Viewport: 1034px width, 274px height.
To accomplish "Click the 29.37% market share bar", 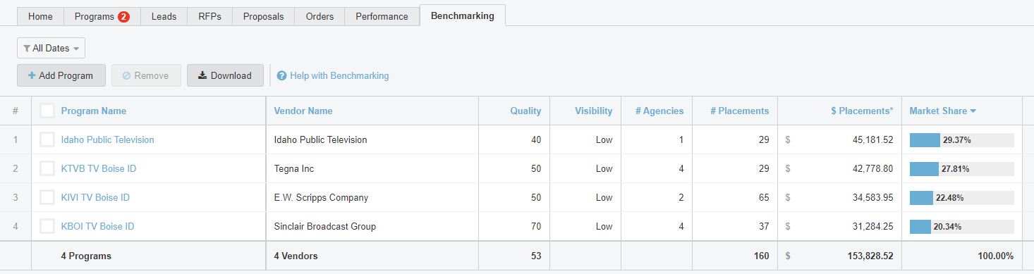I will point(962,139).
